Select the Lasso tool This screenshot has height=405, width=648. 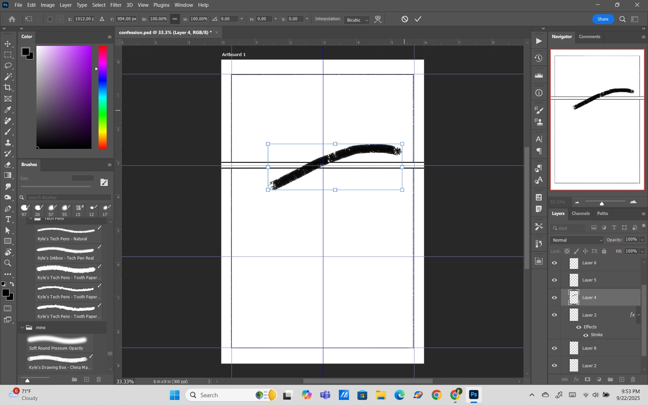(8, 65)
